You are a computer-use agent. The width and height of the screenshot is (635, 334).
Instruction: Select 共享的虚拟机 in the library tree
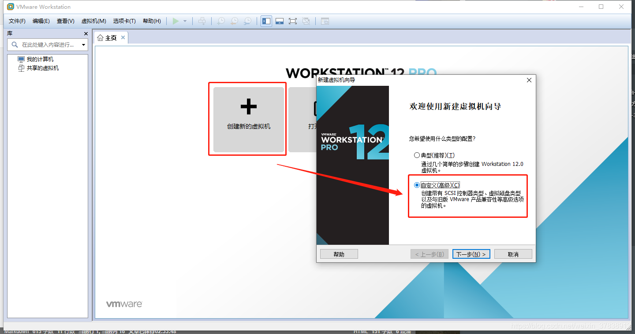coord(43,68)
